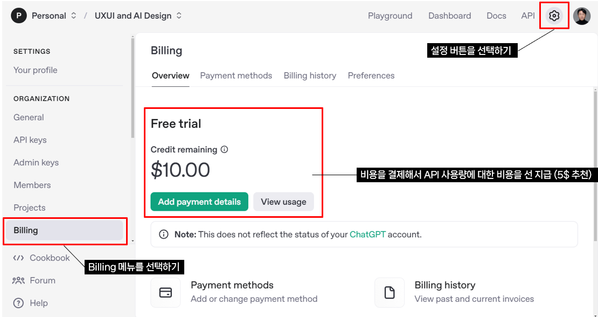Expand the Personal organization switcher
The image size is (598, 317).
click(44, 16)
